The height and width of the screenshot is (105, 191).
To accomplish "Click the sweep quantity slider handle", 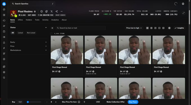I will pos(28,102).
